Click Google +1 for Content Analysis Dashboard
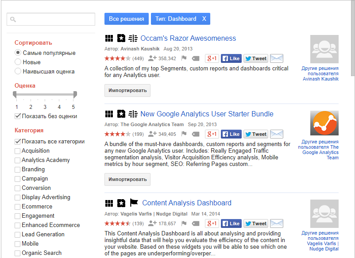Viewport: 355px width, 258px height. [212, 223]
